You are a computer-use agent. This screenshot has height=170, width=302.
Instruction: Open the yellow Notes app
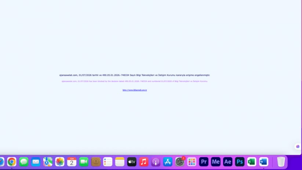coord(120,162)
